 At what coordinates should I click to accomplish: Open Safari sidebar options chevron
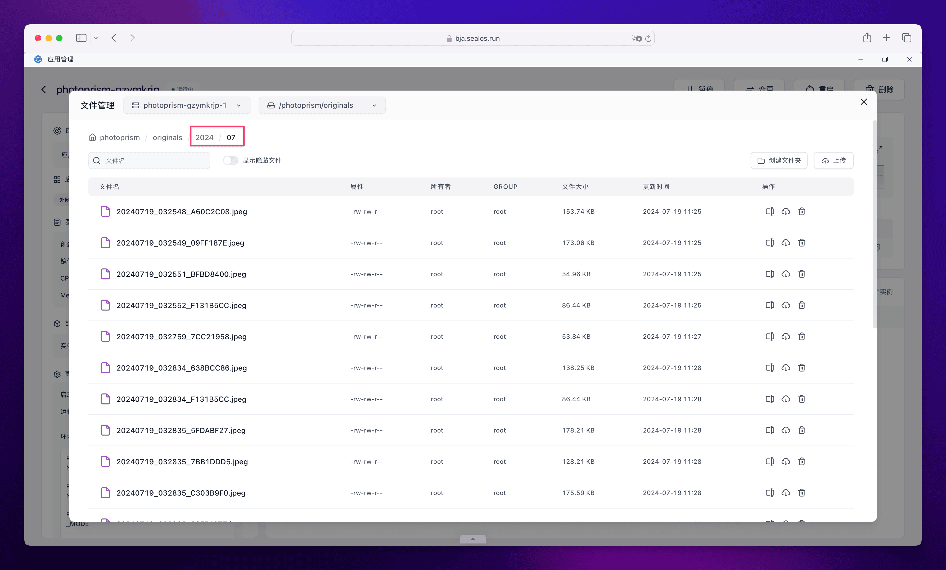pos(96,38)
